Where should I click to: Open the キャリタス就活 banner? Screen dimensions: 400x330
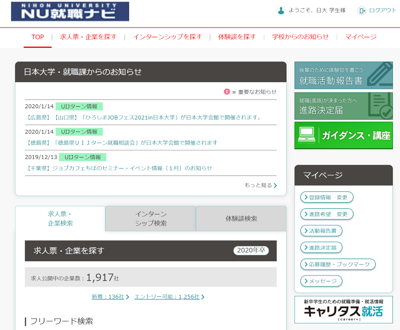point(344,310)
